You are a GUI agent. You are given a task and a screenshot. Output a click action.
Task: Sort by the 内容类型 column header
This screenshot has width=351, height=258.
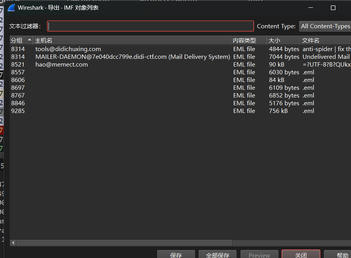[x=249, y=40]
